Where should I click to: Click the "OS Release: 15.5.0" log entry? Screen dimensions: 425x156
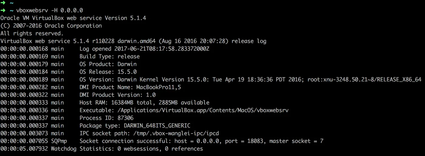108,72
